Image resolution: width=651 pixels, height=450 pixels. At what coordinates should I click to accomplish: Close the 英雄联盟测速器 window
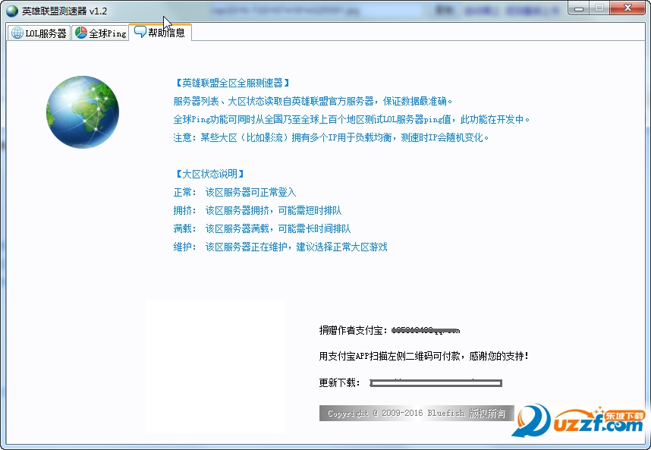click(627, 8)
